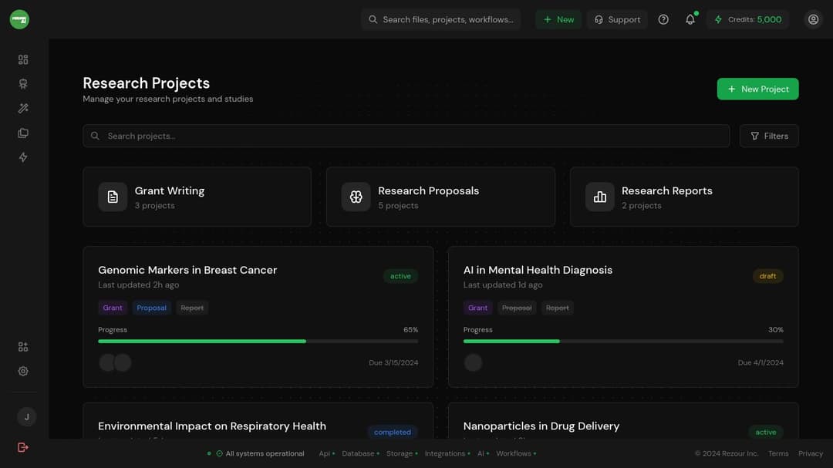Open the apps add-on icon in sidebar
Screen dimensions: 833x468
(23, 347)
